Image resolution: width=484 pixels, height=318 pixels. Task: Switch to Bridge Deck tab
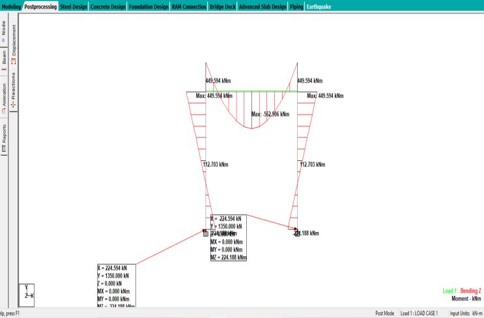click(223, 7)
